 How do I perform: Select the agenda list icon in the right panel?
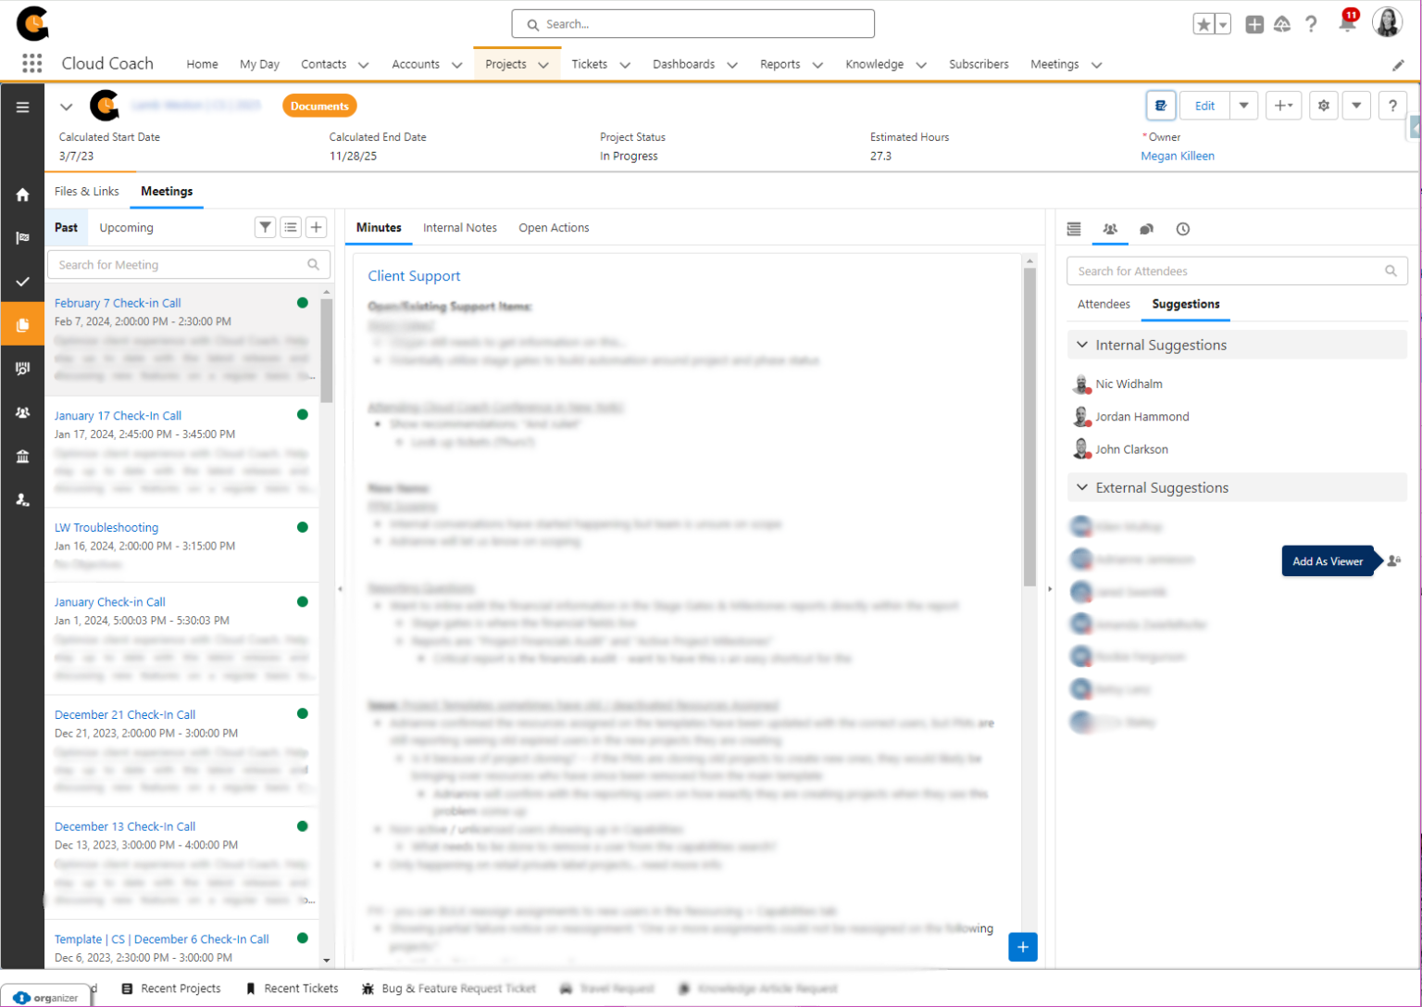tap(1073, 229)
